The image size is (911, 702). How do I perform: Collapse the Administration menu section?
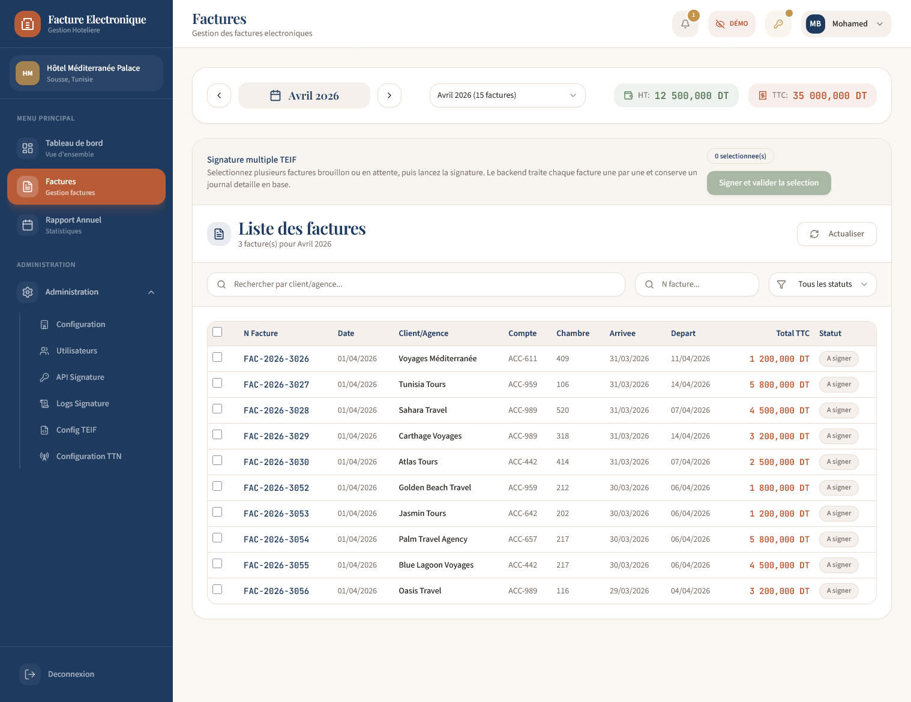tap(151, 292)
